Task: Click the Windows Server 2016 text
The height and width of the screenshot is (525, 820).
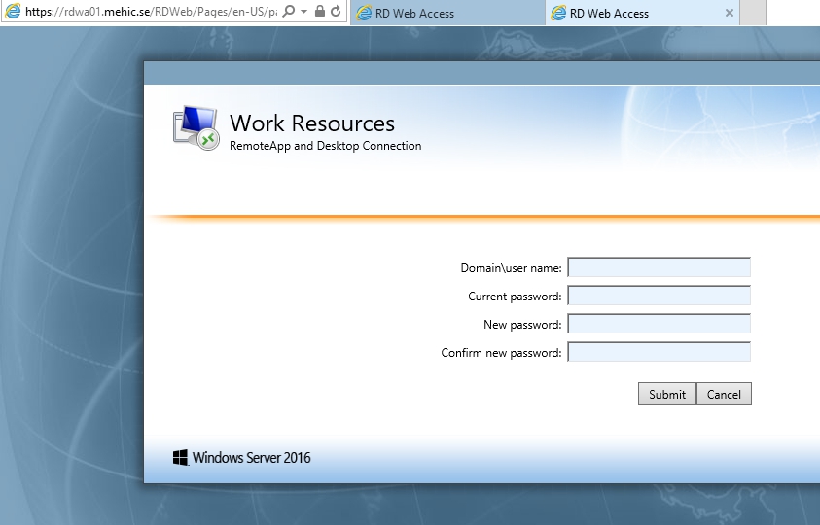Action: tap(252, 458)
